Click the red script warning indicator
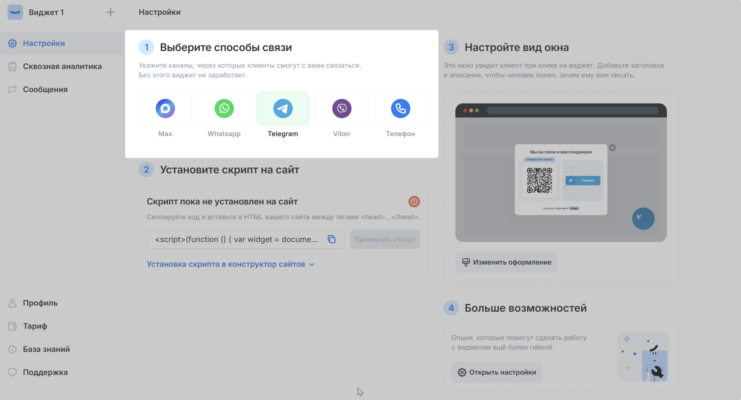This screenshot has height=400, width=741. pos(414,201)
